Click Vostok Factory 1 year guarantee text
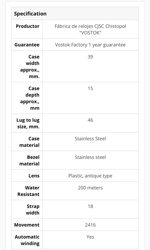The height and width of the screenshot is (250, 150). [90, 45]
